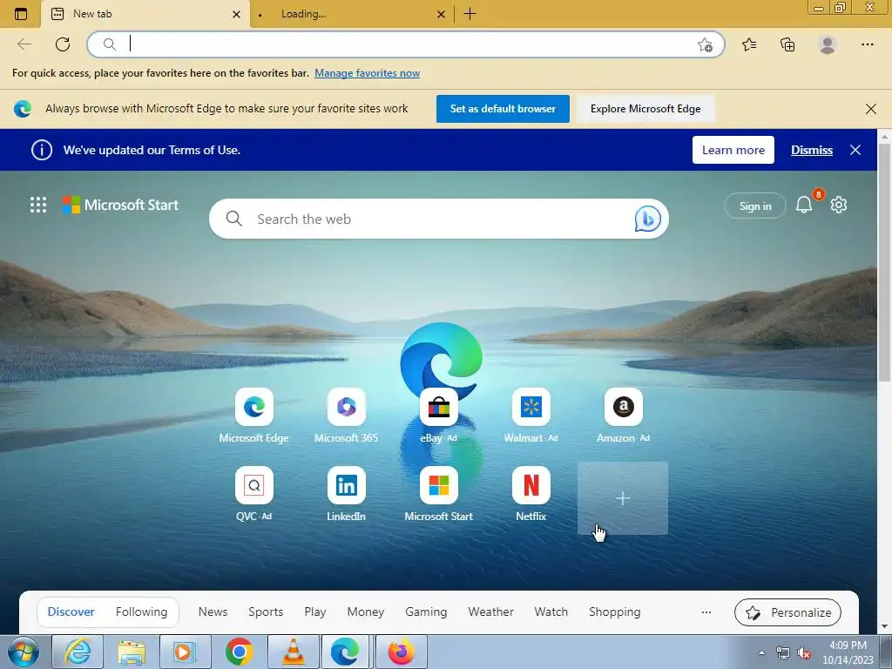
Task: Close the Terms of Use banner X
Action: [x=855, y=150]
